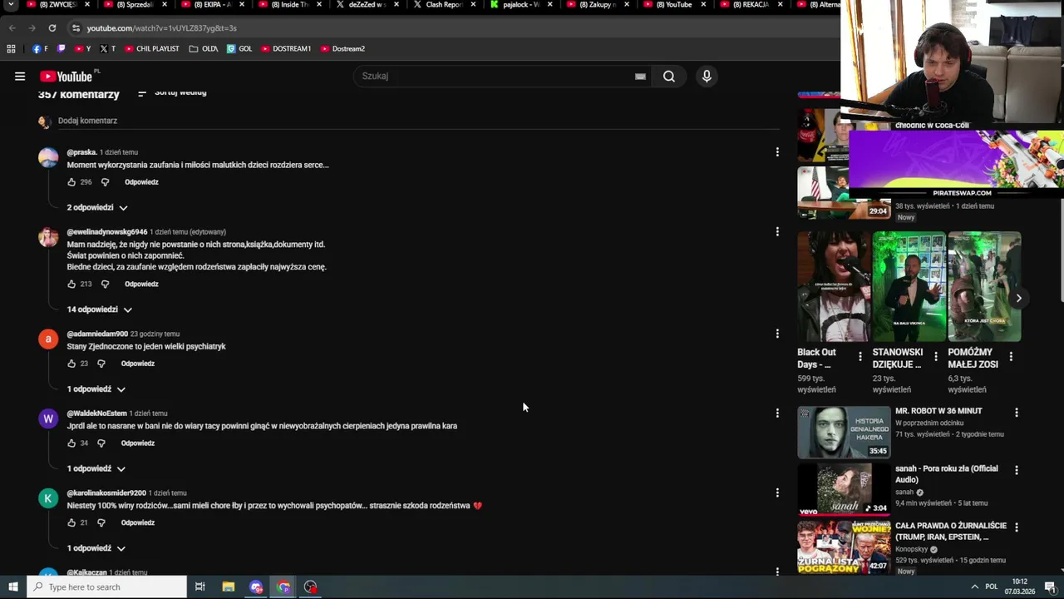
Task: Open more options for sanah video
Action: coord(1016,470)
